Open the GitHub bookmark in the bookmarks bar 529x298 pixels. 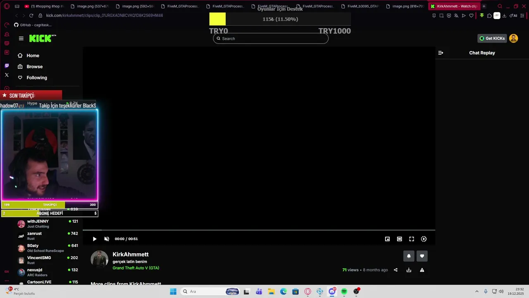pos(33,25)
